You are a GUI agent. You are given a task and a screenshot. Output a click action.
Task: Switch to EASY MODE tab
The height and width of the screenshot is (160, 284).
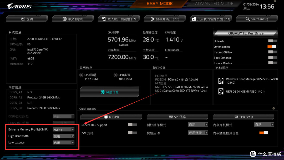160,4
